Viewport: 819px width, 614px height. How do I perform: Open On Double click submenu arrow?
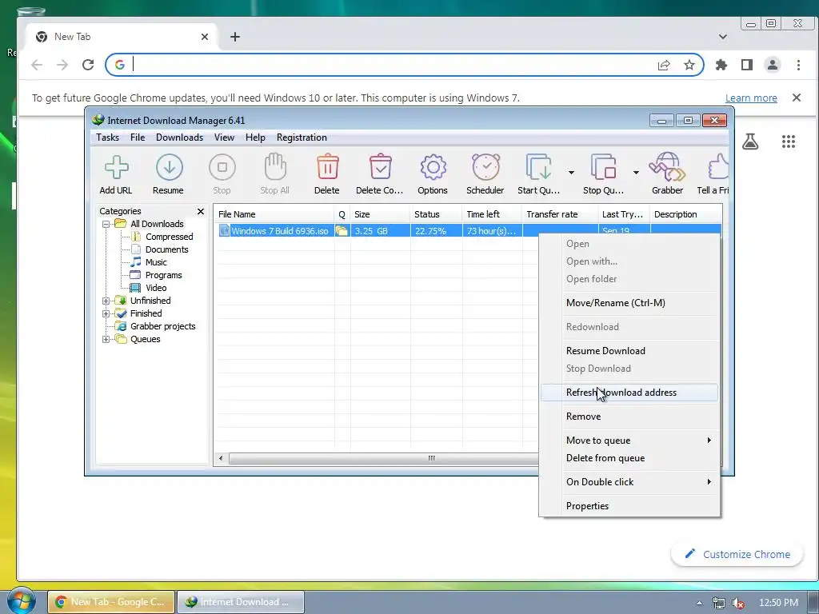(x=709, y=481)
